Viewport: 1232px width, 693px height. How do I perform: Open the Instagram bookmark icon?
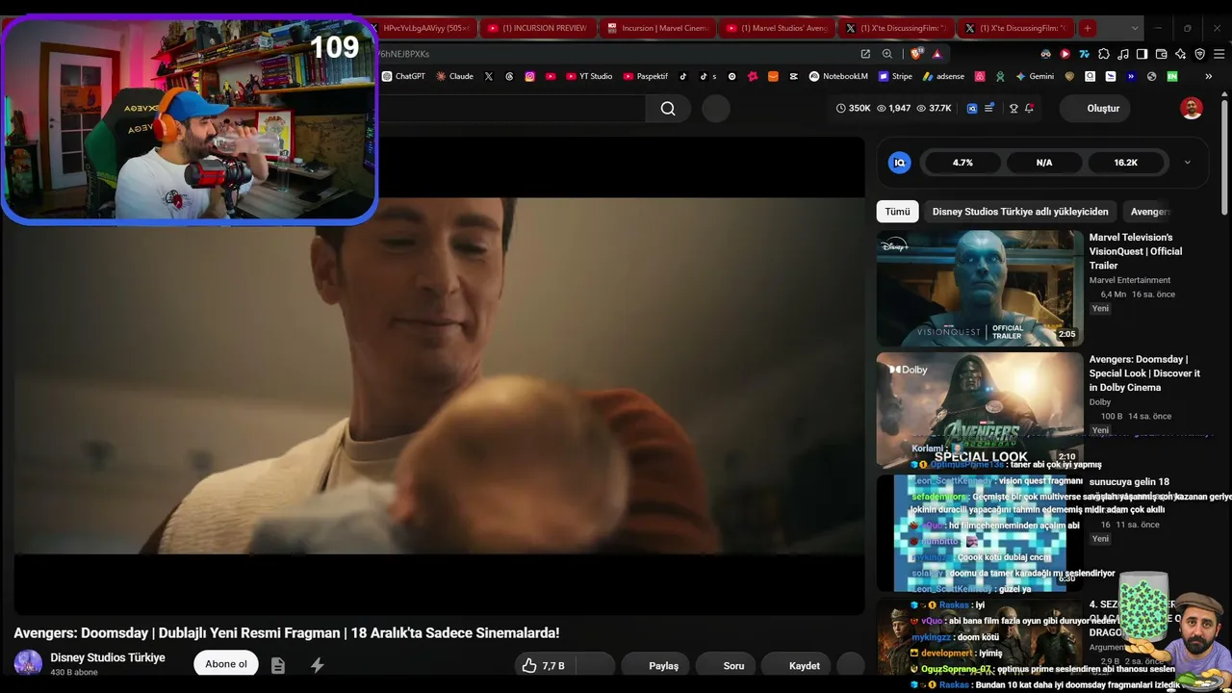[529, 76]
